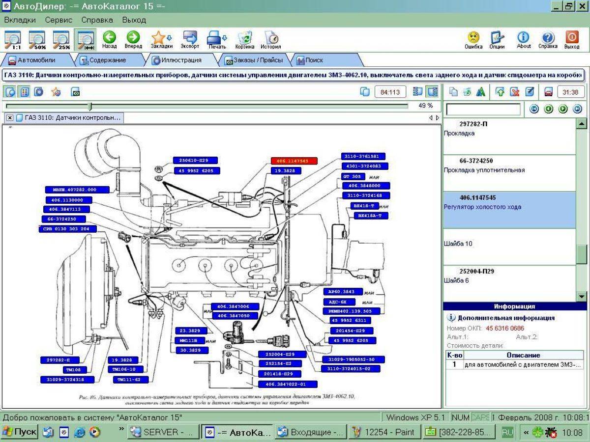This screenshot has width=590, height=442.
Task: Click the Ошибка sad-face icon
Action: click(473, 40)
